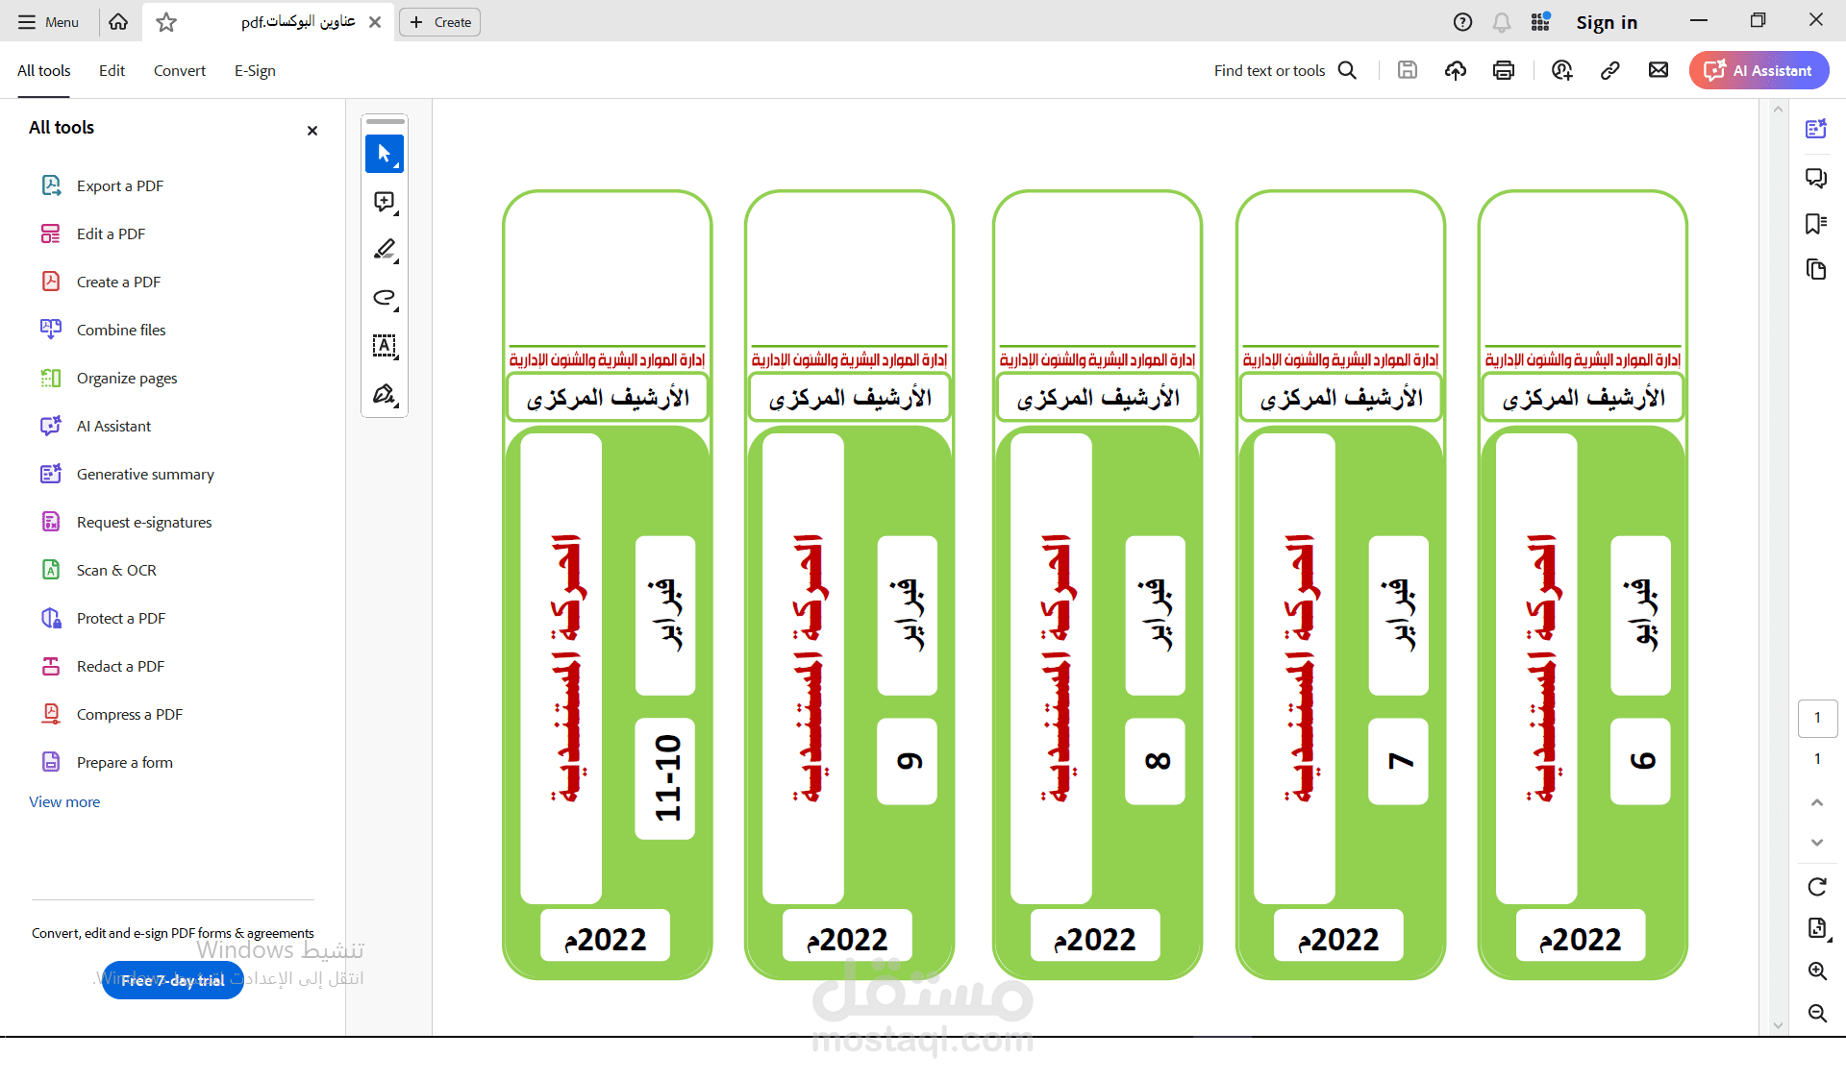Open the Convert menu tab
Screen dimensions: 1846x1081
(180, 71)
